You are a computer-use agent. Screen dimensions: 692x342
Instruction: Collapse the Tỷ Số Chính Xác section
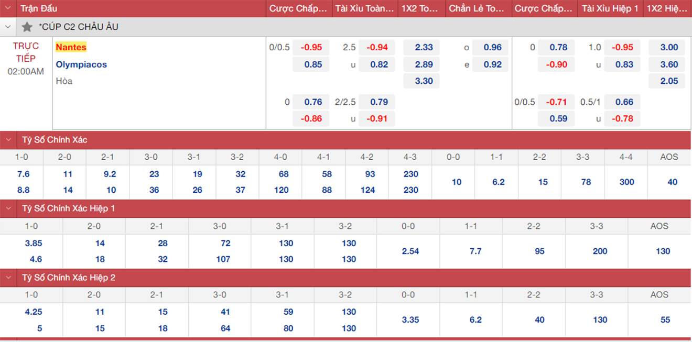pyautogui.click(x=8, y=140)
